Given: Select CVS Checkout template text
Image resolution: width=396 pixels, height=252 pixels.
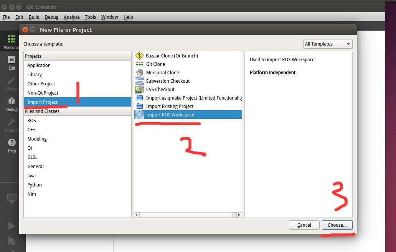Looking at the screenshot, I should [160, 90].
